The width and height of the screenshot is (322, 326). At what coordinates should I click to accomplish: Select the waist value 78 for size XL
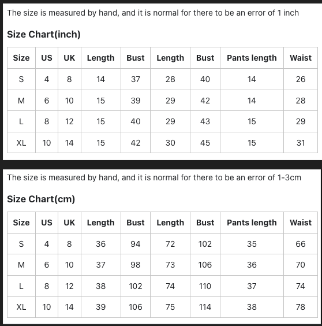pyautogui.click(x=301, y=307)
